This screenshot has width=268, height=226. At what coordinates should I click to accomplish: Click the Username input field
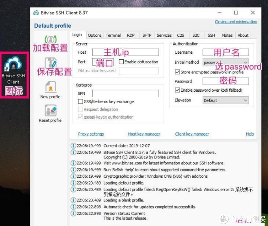click(x=225, y=52)
